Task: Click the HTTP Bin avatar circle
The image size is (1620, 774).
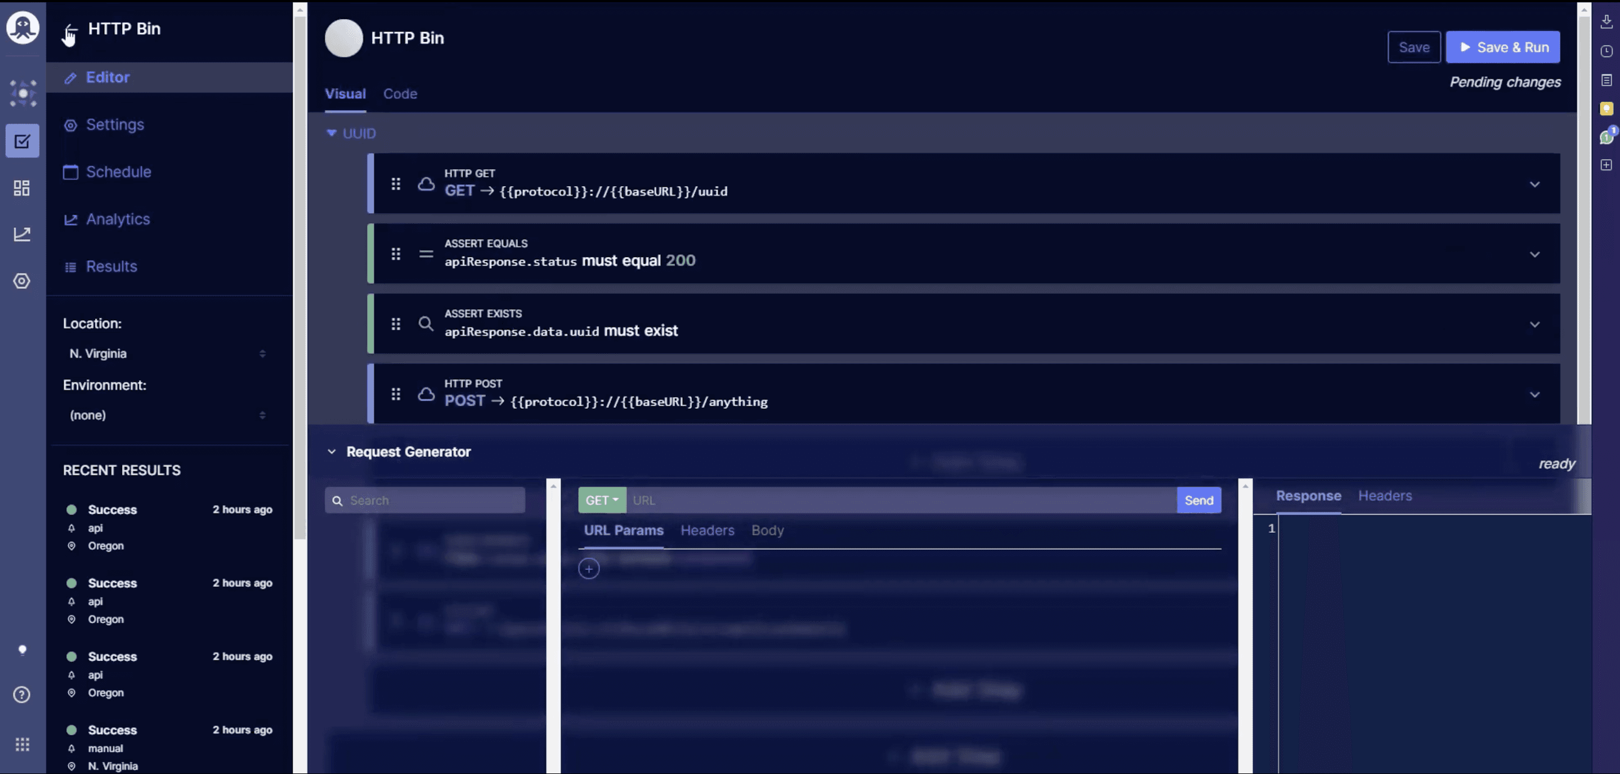Action: point(343,38)
